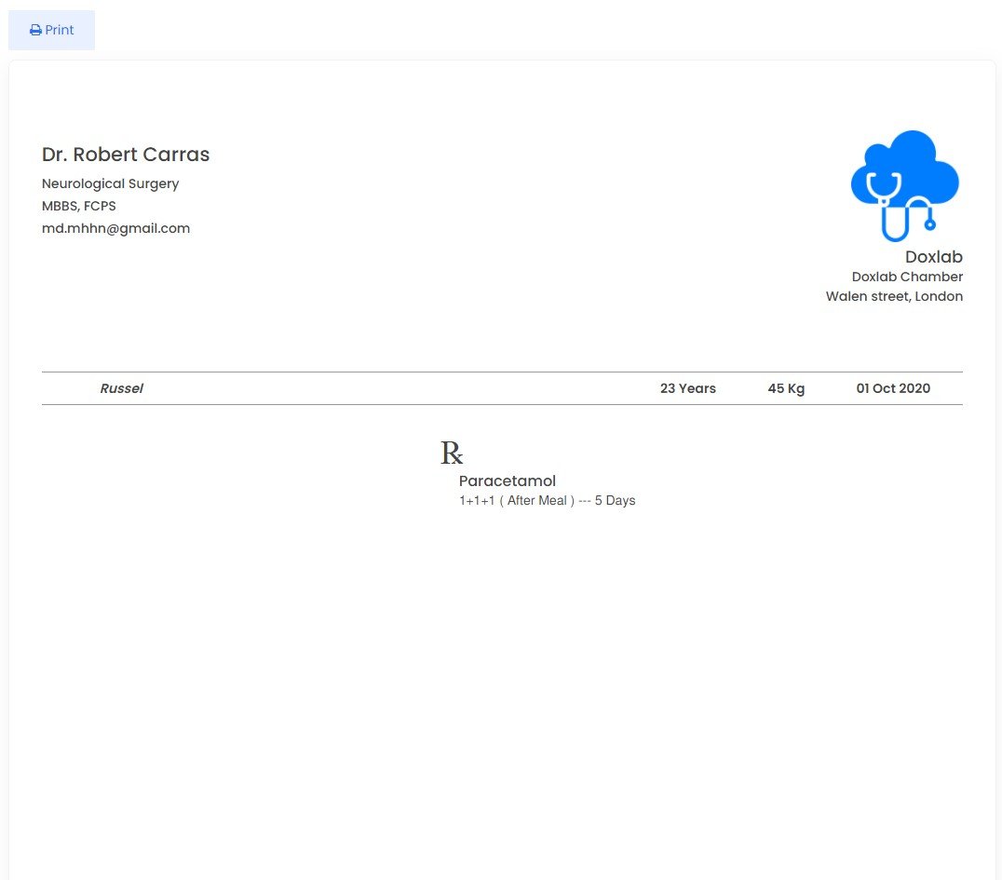The width and height of the screenshot is (1002, 880).
Task: Open the md.mhhn@gmail.com email address
Action: point(115,228)
